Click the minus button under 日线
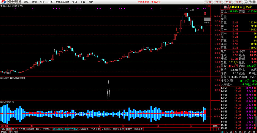The image size is (257, 133). pos(215,129)
